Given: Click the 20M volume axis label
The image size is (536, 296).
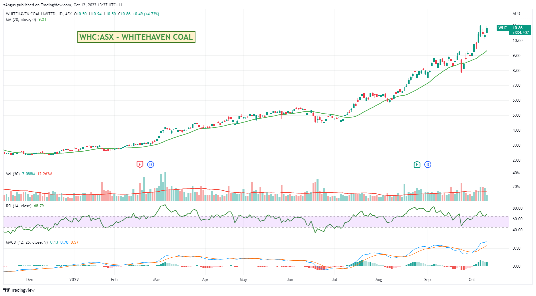Looking at the screenshot, I should (x=516, y=187).
